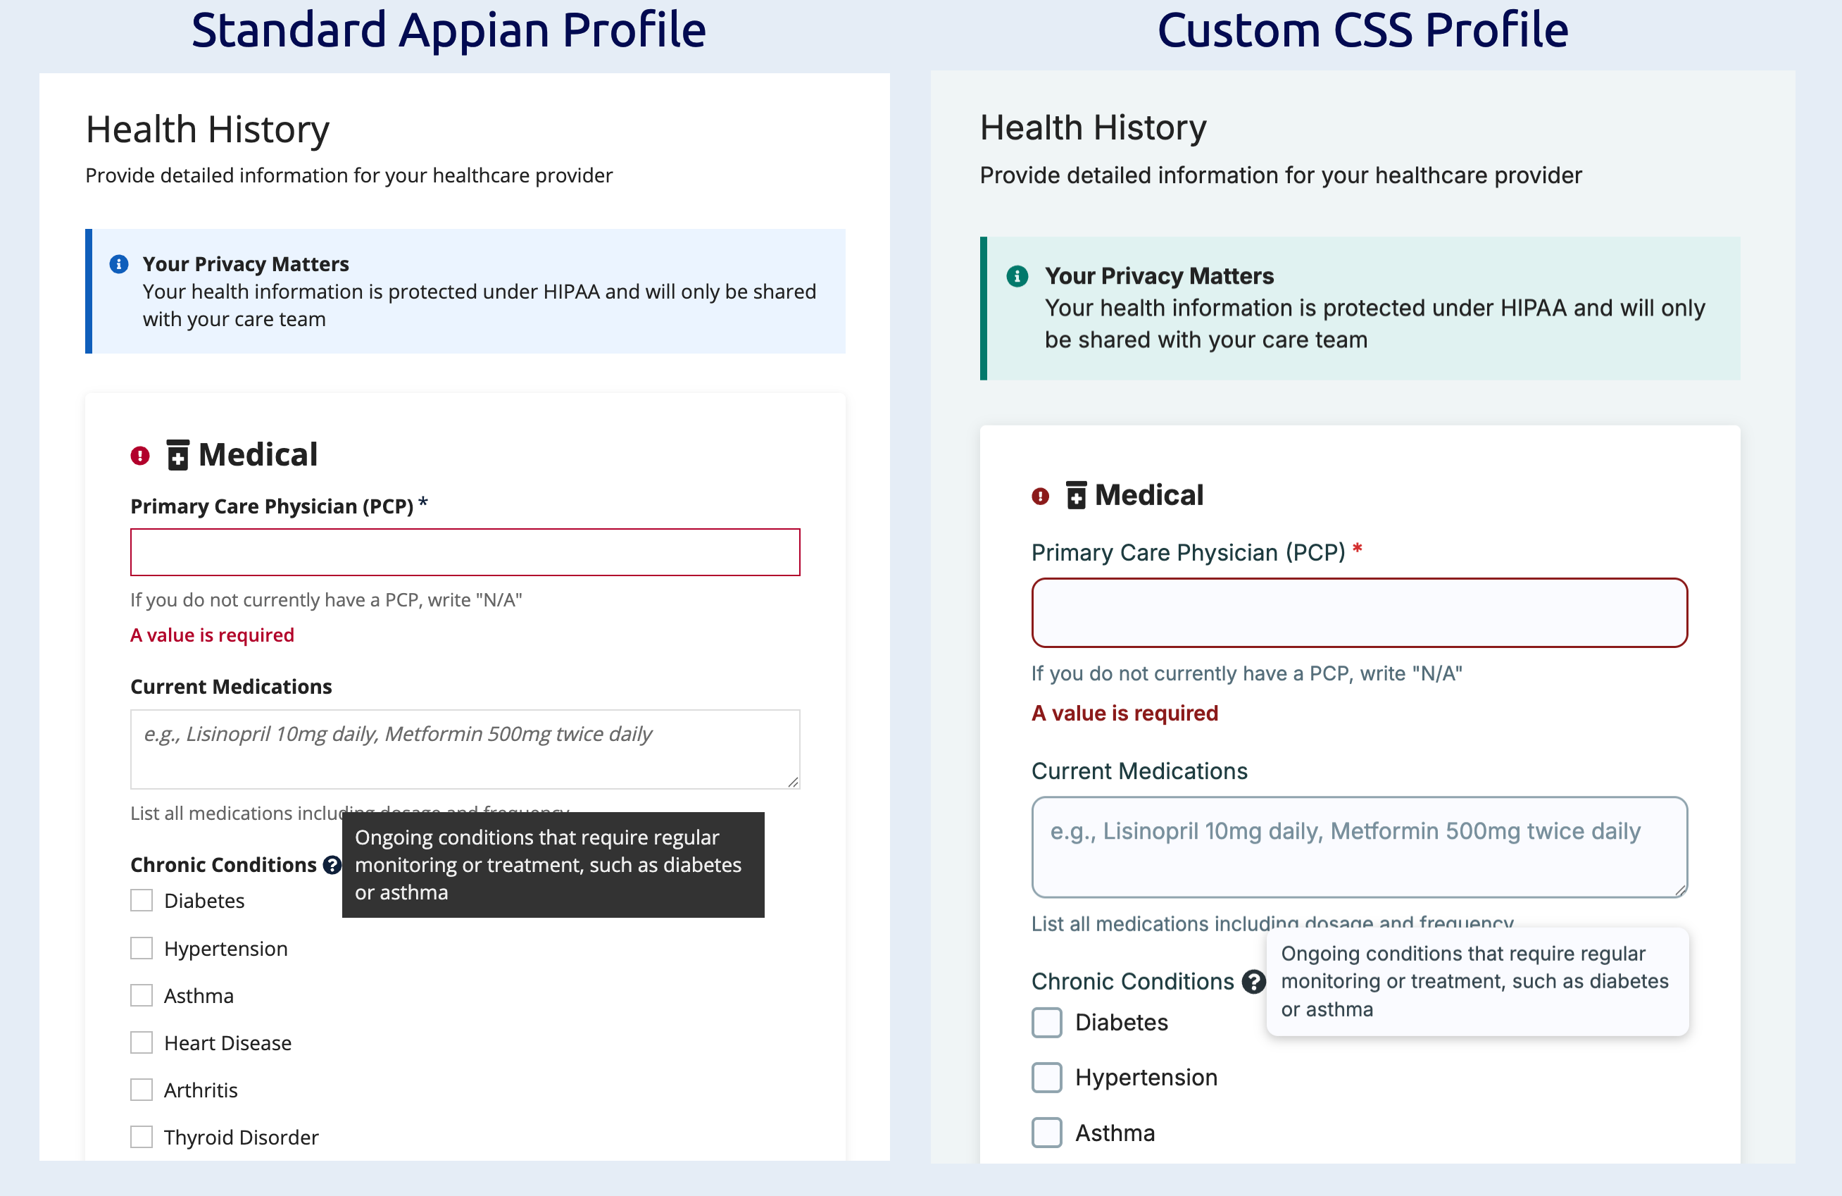
Task: Click Standard 'Medical' section heading
Action: coord(258,455)
